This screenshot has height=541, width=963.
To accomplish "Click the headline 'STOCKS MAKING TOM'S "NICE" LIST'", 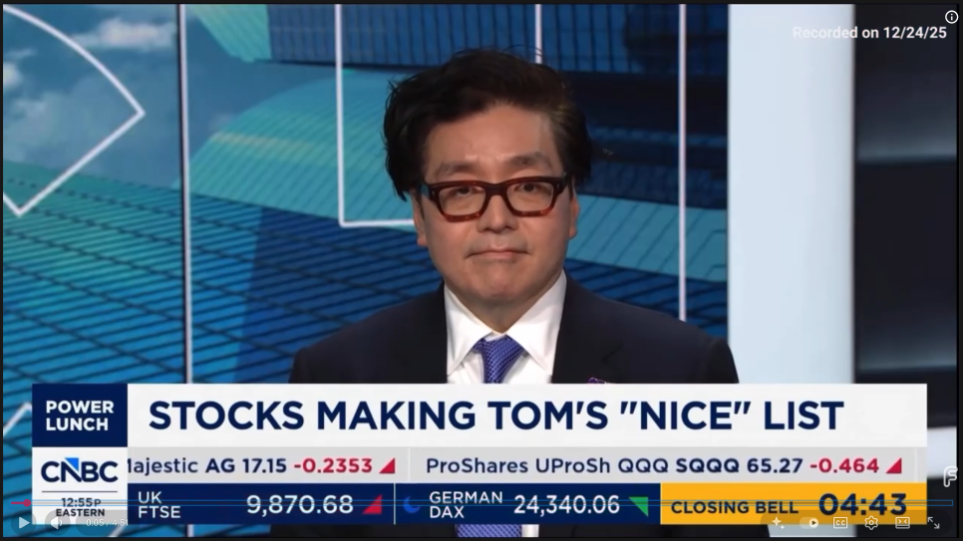I will (496, 415).
